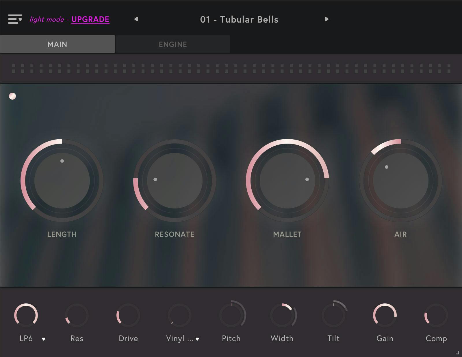
Task: Click the window resize corner handle
Action: click(x=457, y=353)
